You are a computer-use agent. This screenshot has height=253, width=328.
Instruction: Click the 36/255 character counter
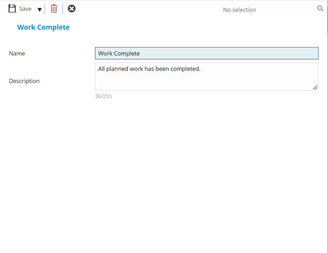point(103,96)
